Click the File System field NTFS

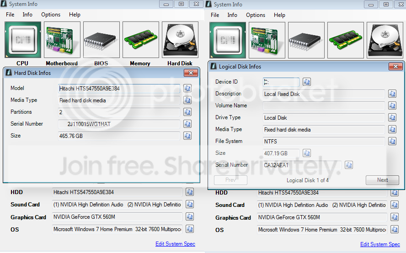point(324,141)
